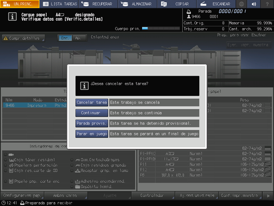Image resolution: width=274 pixels, height=206 pixels.
Task: Switch to the COPIAR tab
Action: pyautogui.click(x=176, y=4)
